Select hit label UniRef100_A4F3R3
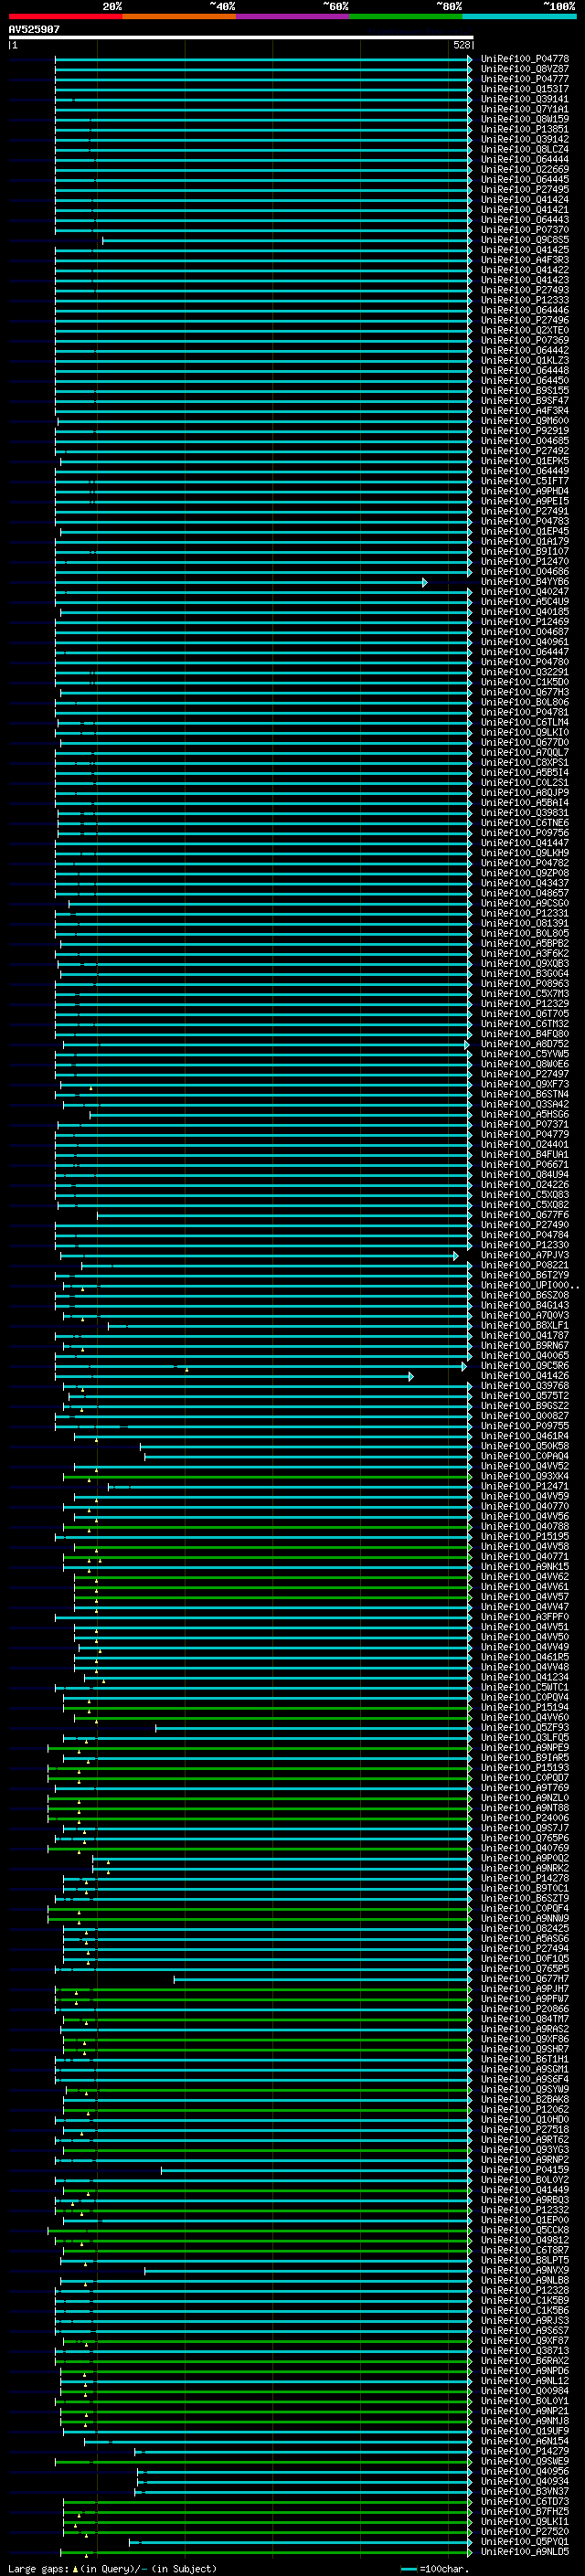 [x=524, y=260]
